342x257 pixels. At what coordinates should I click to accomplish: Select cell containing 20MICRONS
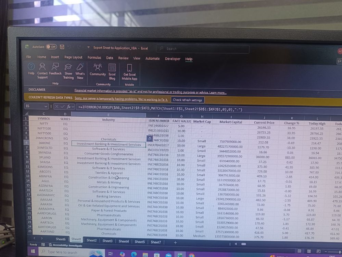click(44, 138)
